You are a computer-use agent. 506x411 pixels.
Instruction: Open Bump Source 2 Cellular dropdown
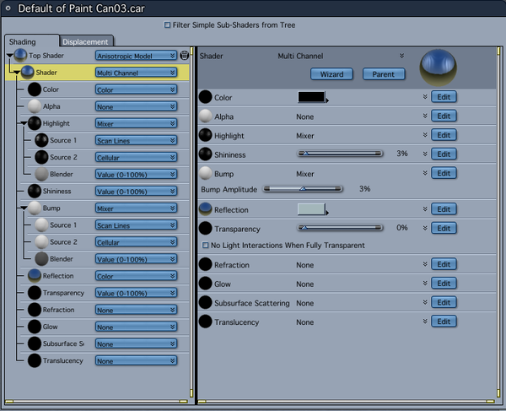point(136,242)
